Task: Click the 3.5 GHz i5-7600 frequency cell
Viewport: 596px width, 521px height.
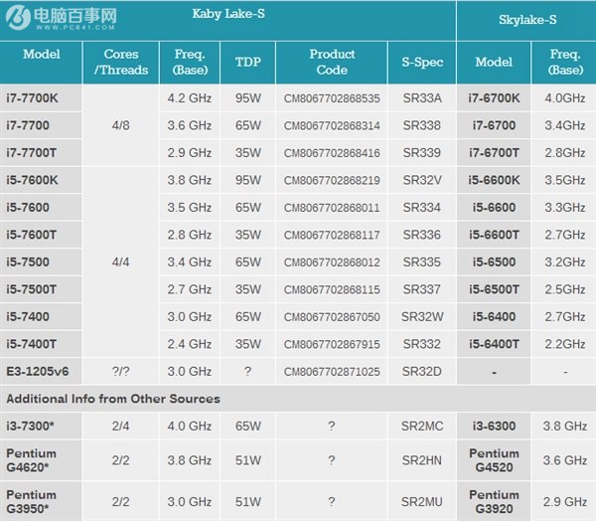Action: pyautogui.click(x=190, y=208)
